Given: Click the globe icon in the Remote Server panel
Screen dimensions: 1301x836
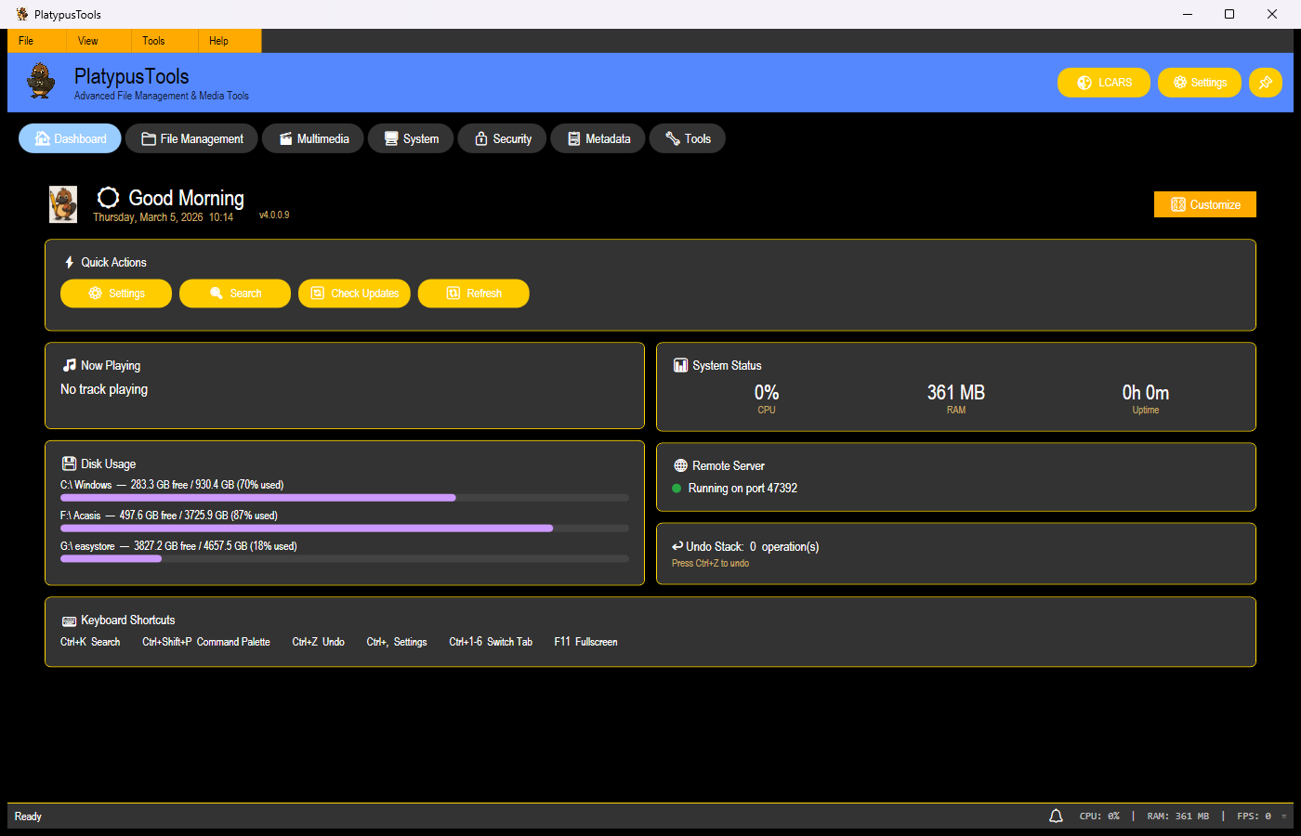Looking at the screenshot, I should tap(681, 465).
